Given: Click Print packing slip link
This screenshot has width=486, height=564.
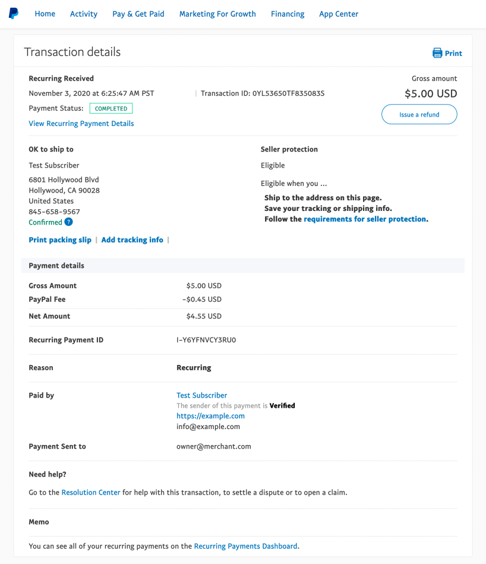Looking at the screenshot, I should point(60,240).
